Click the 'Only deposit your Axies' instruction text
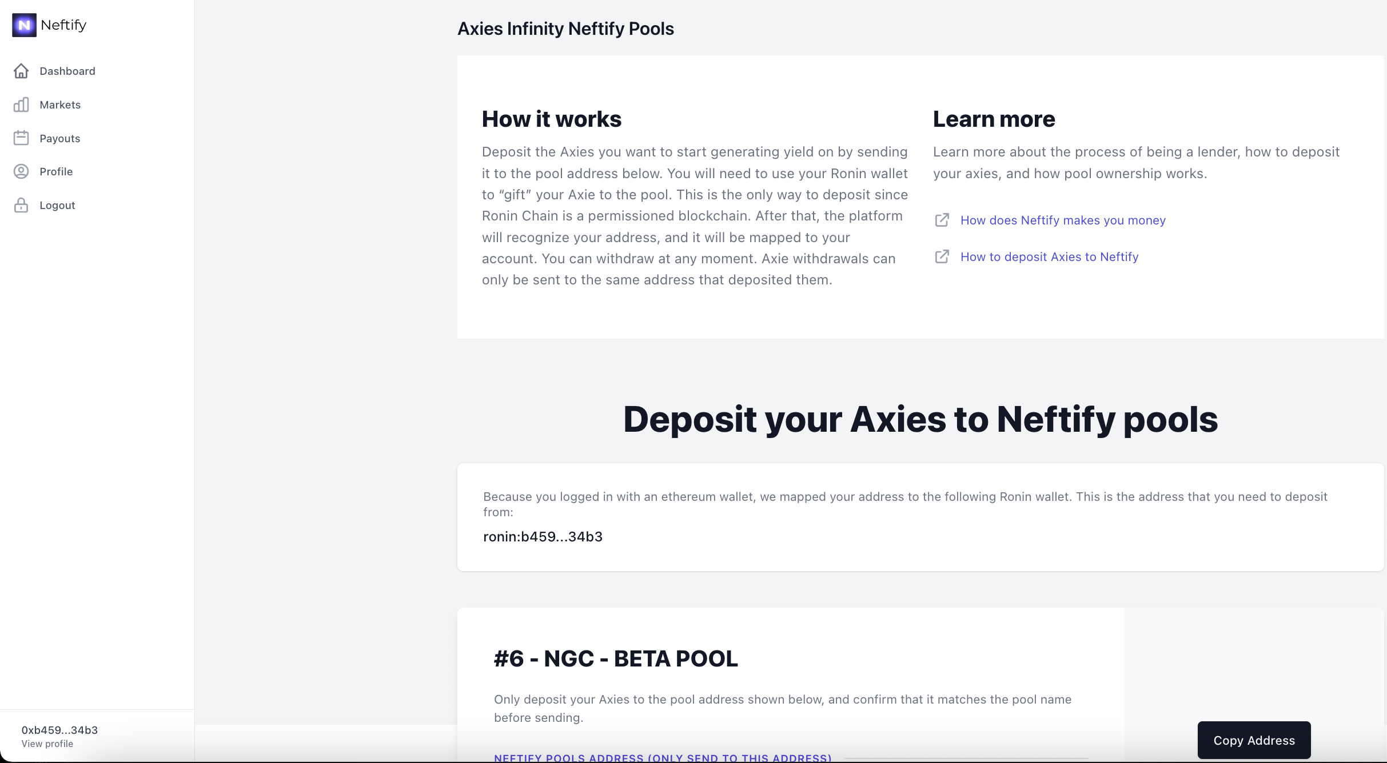1387x763 pixels. click(783, 708)
